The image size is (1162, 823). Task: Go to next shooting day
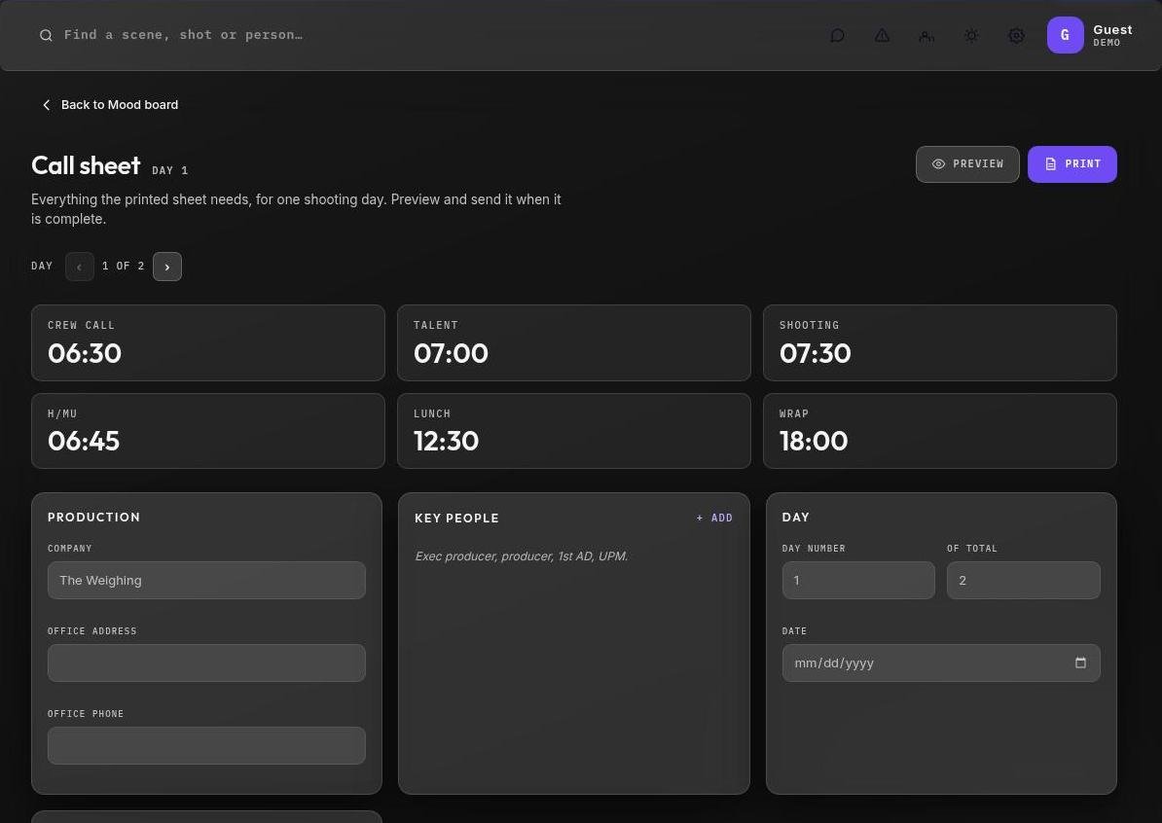pos(167,267)
